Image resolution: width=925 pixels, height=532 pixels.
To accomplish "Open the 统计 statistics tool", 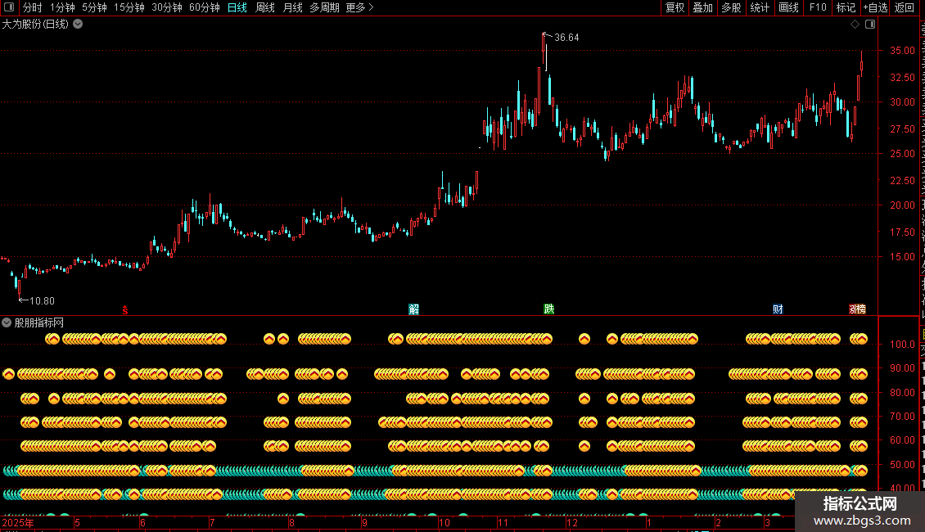I will click(759, 7).
